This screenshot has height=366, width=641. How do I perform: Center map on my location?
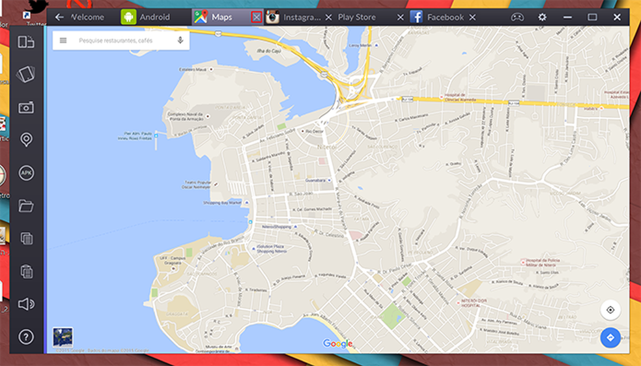(x=610, y=309)
